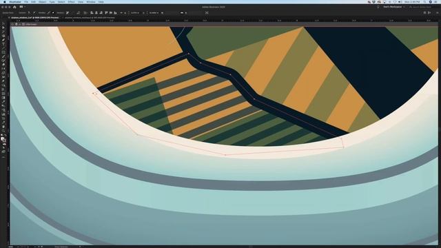Click the menu bar clock
The height and width of the screenshot is (248, 441).
click(x=412, y=1)
